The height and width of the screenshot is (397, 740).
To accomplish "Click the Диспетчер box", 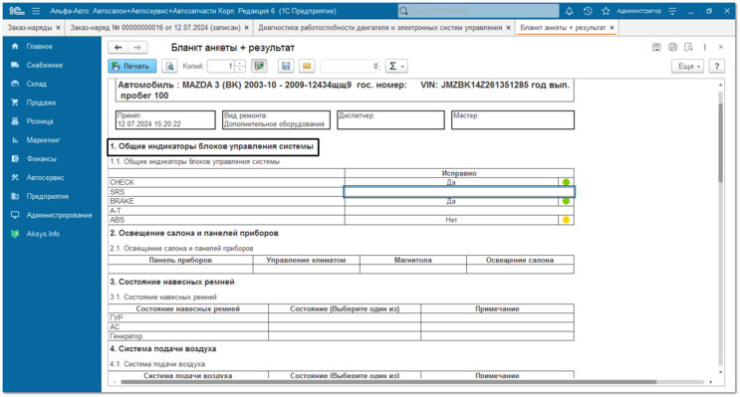I will coord(390,119).
